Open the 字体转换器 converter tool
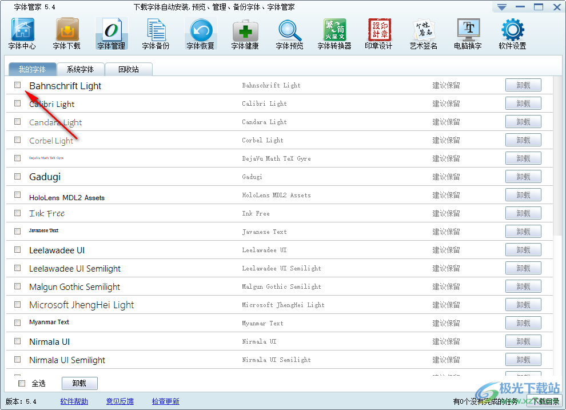The width and height of the screenshot is (566, 410). click(334, 34)
